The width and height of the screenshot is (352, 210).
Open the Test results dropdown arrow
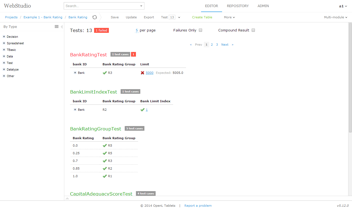[179, 17]
